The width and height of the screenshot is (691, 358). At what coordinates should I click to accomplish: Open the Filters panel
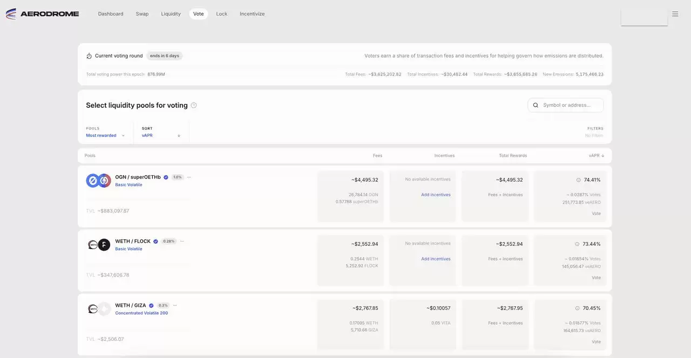point(595,132)
